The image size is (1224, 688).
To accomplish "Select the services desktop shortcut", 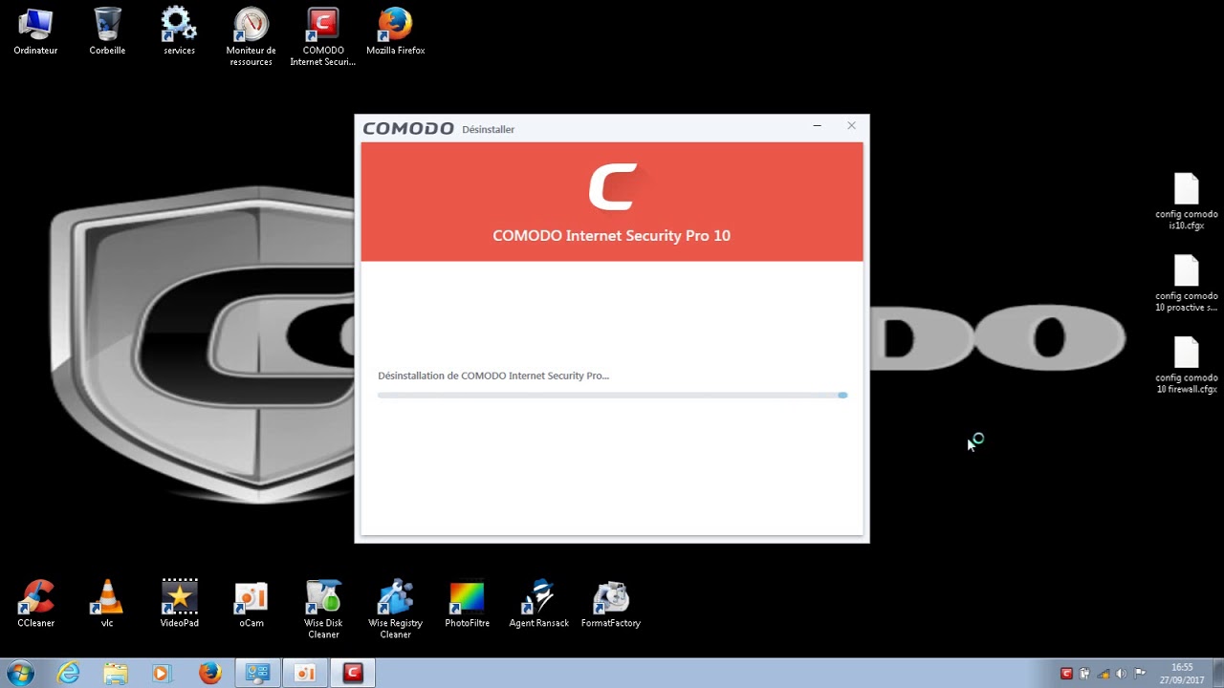I will point(179,32).
